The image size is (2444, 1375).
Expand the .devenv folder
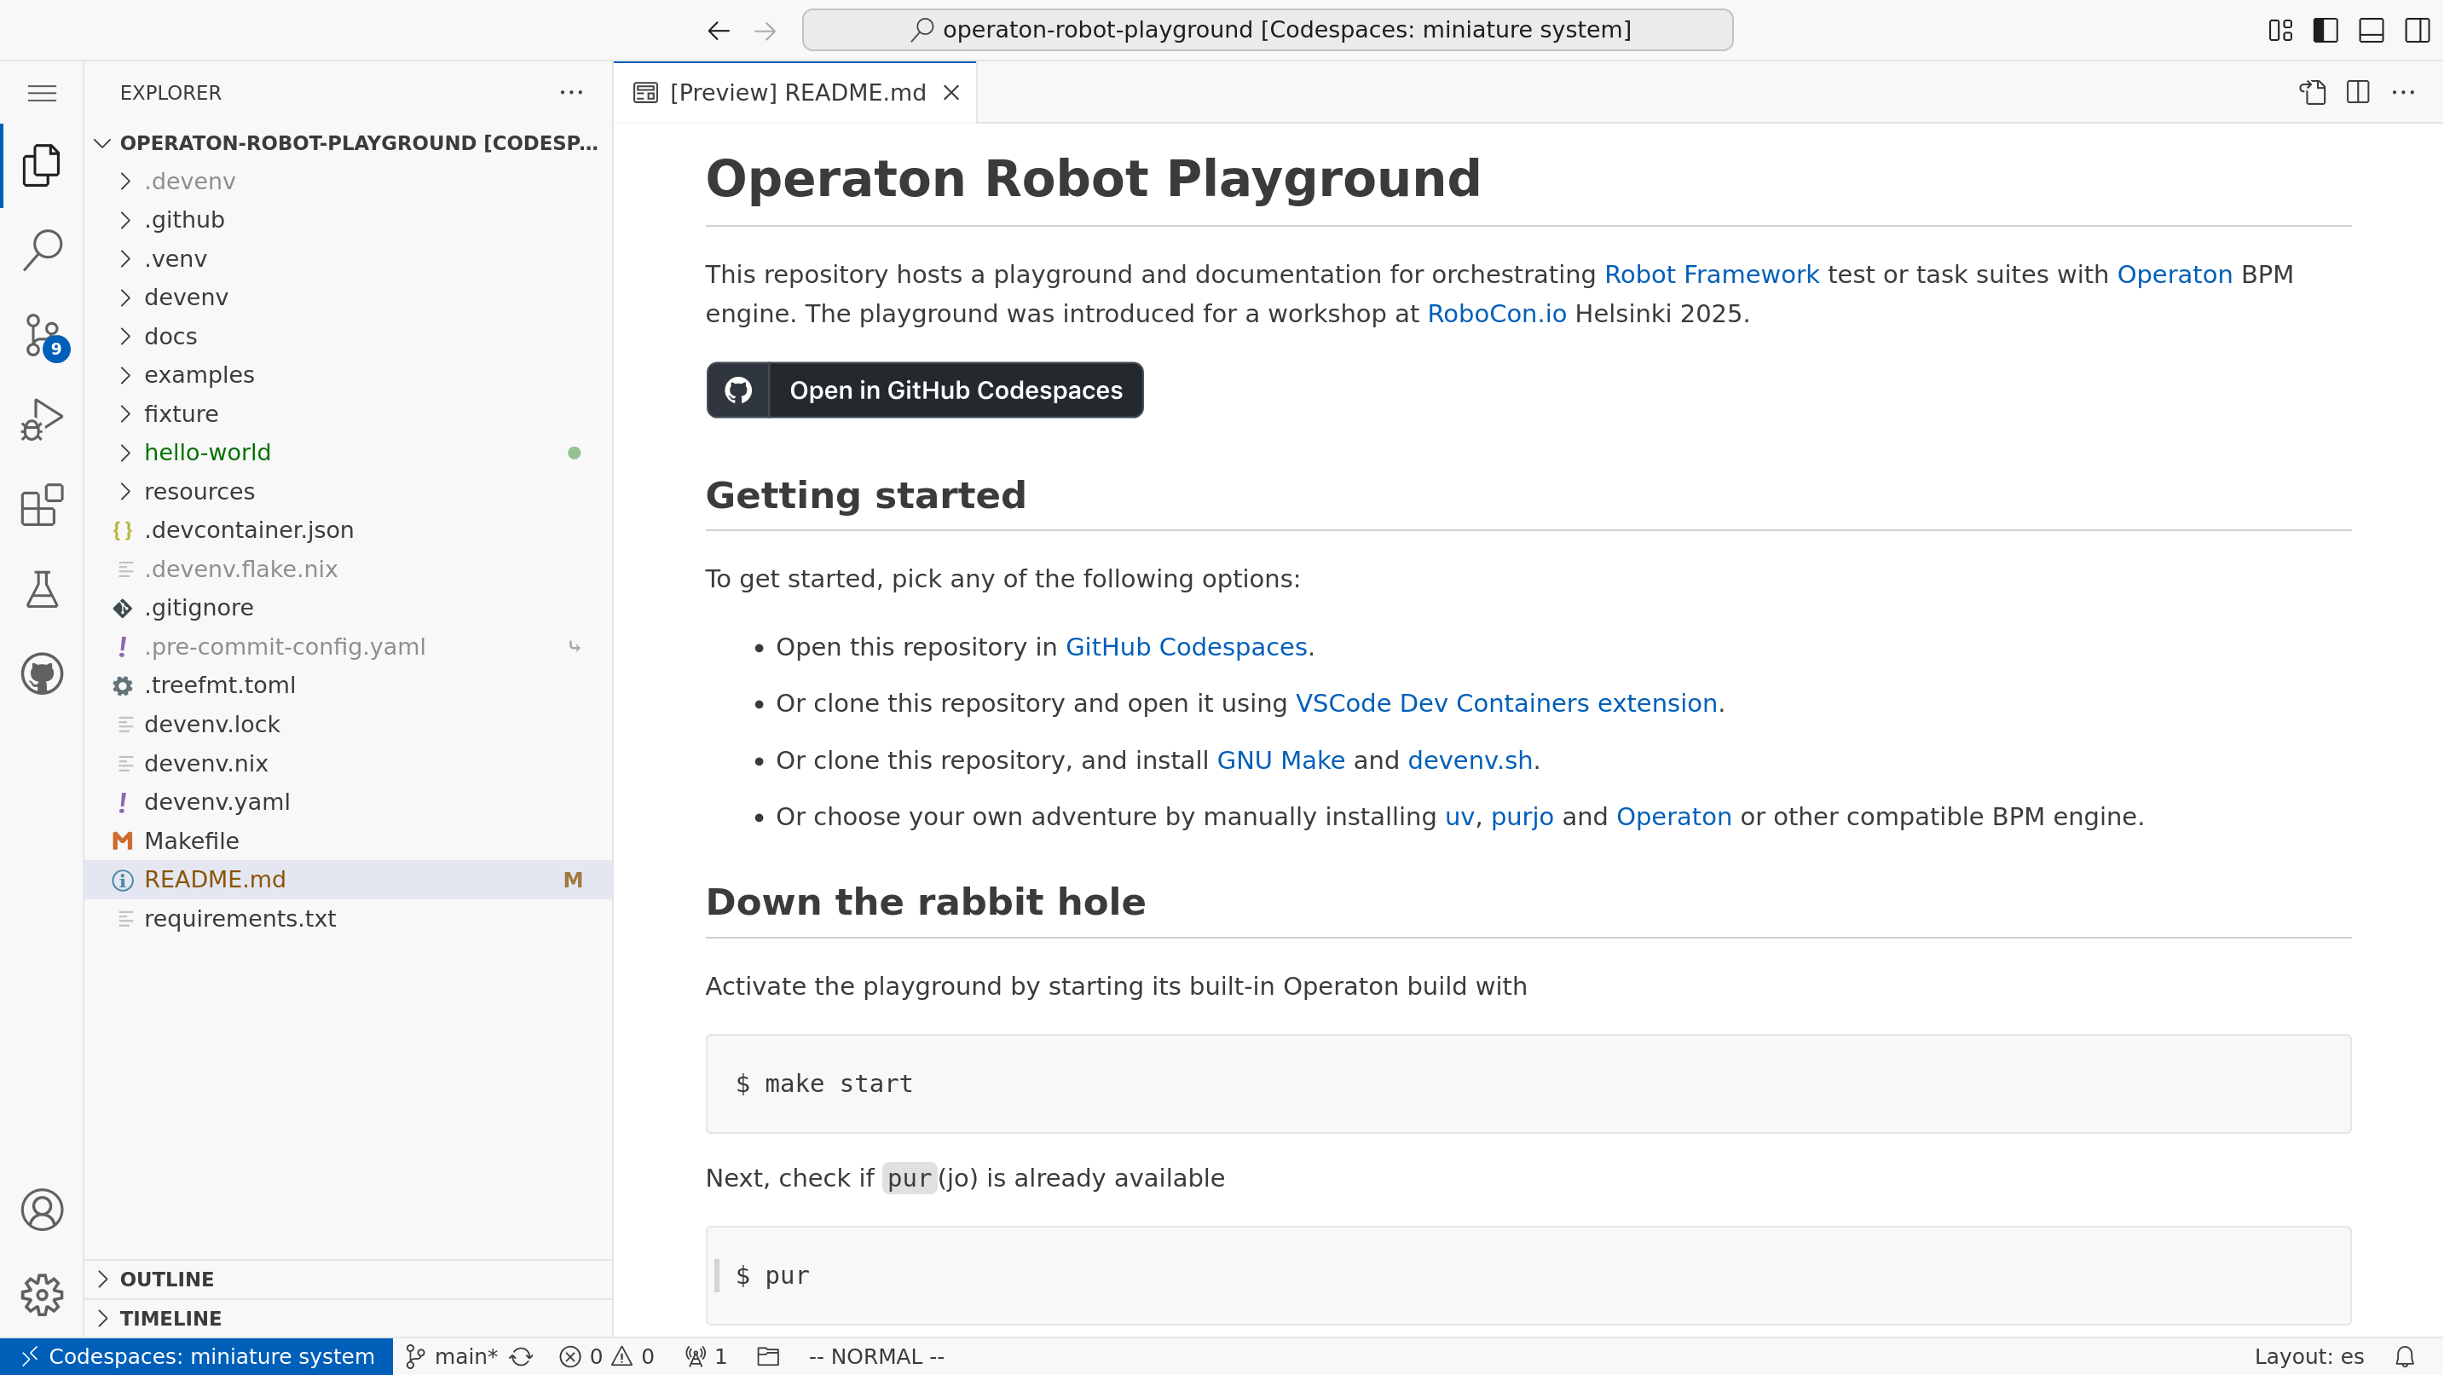pos(348,182)
